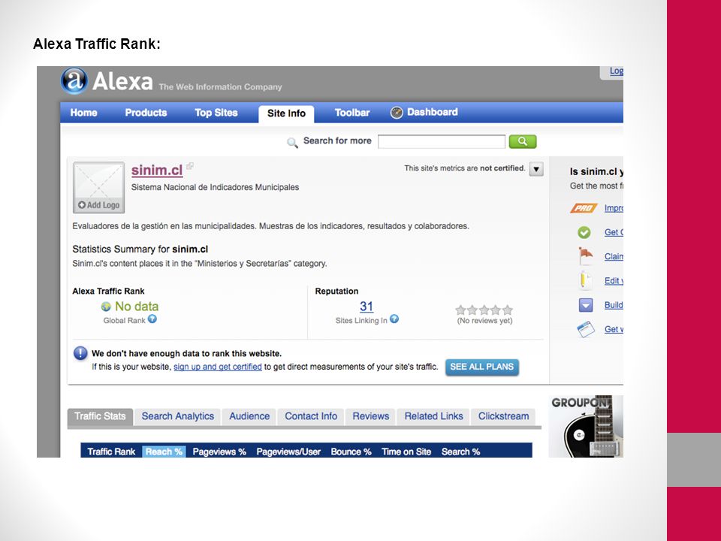Open the Dashboard menu item
Viewport: 721px width, 541px height.
pyautogui.click(x=433, y=112)
